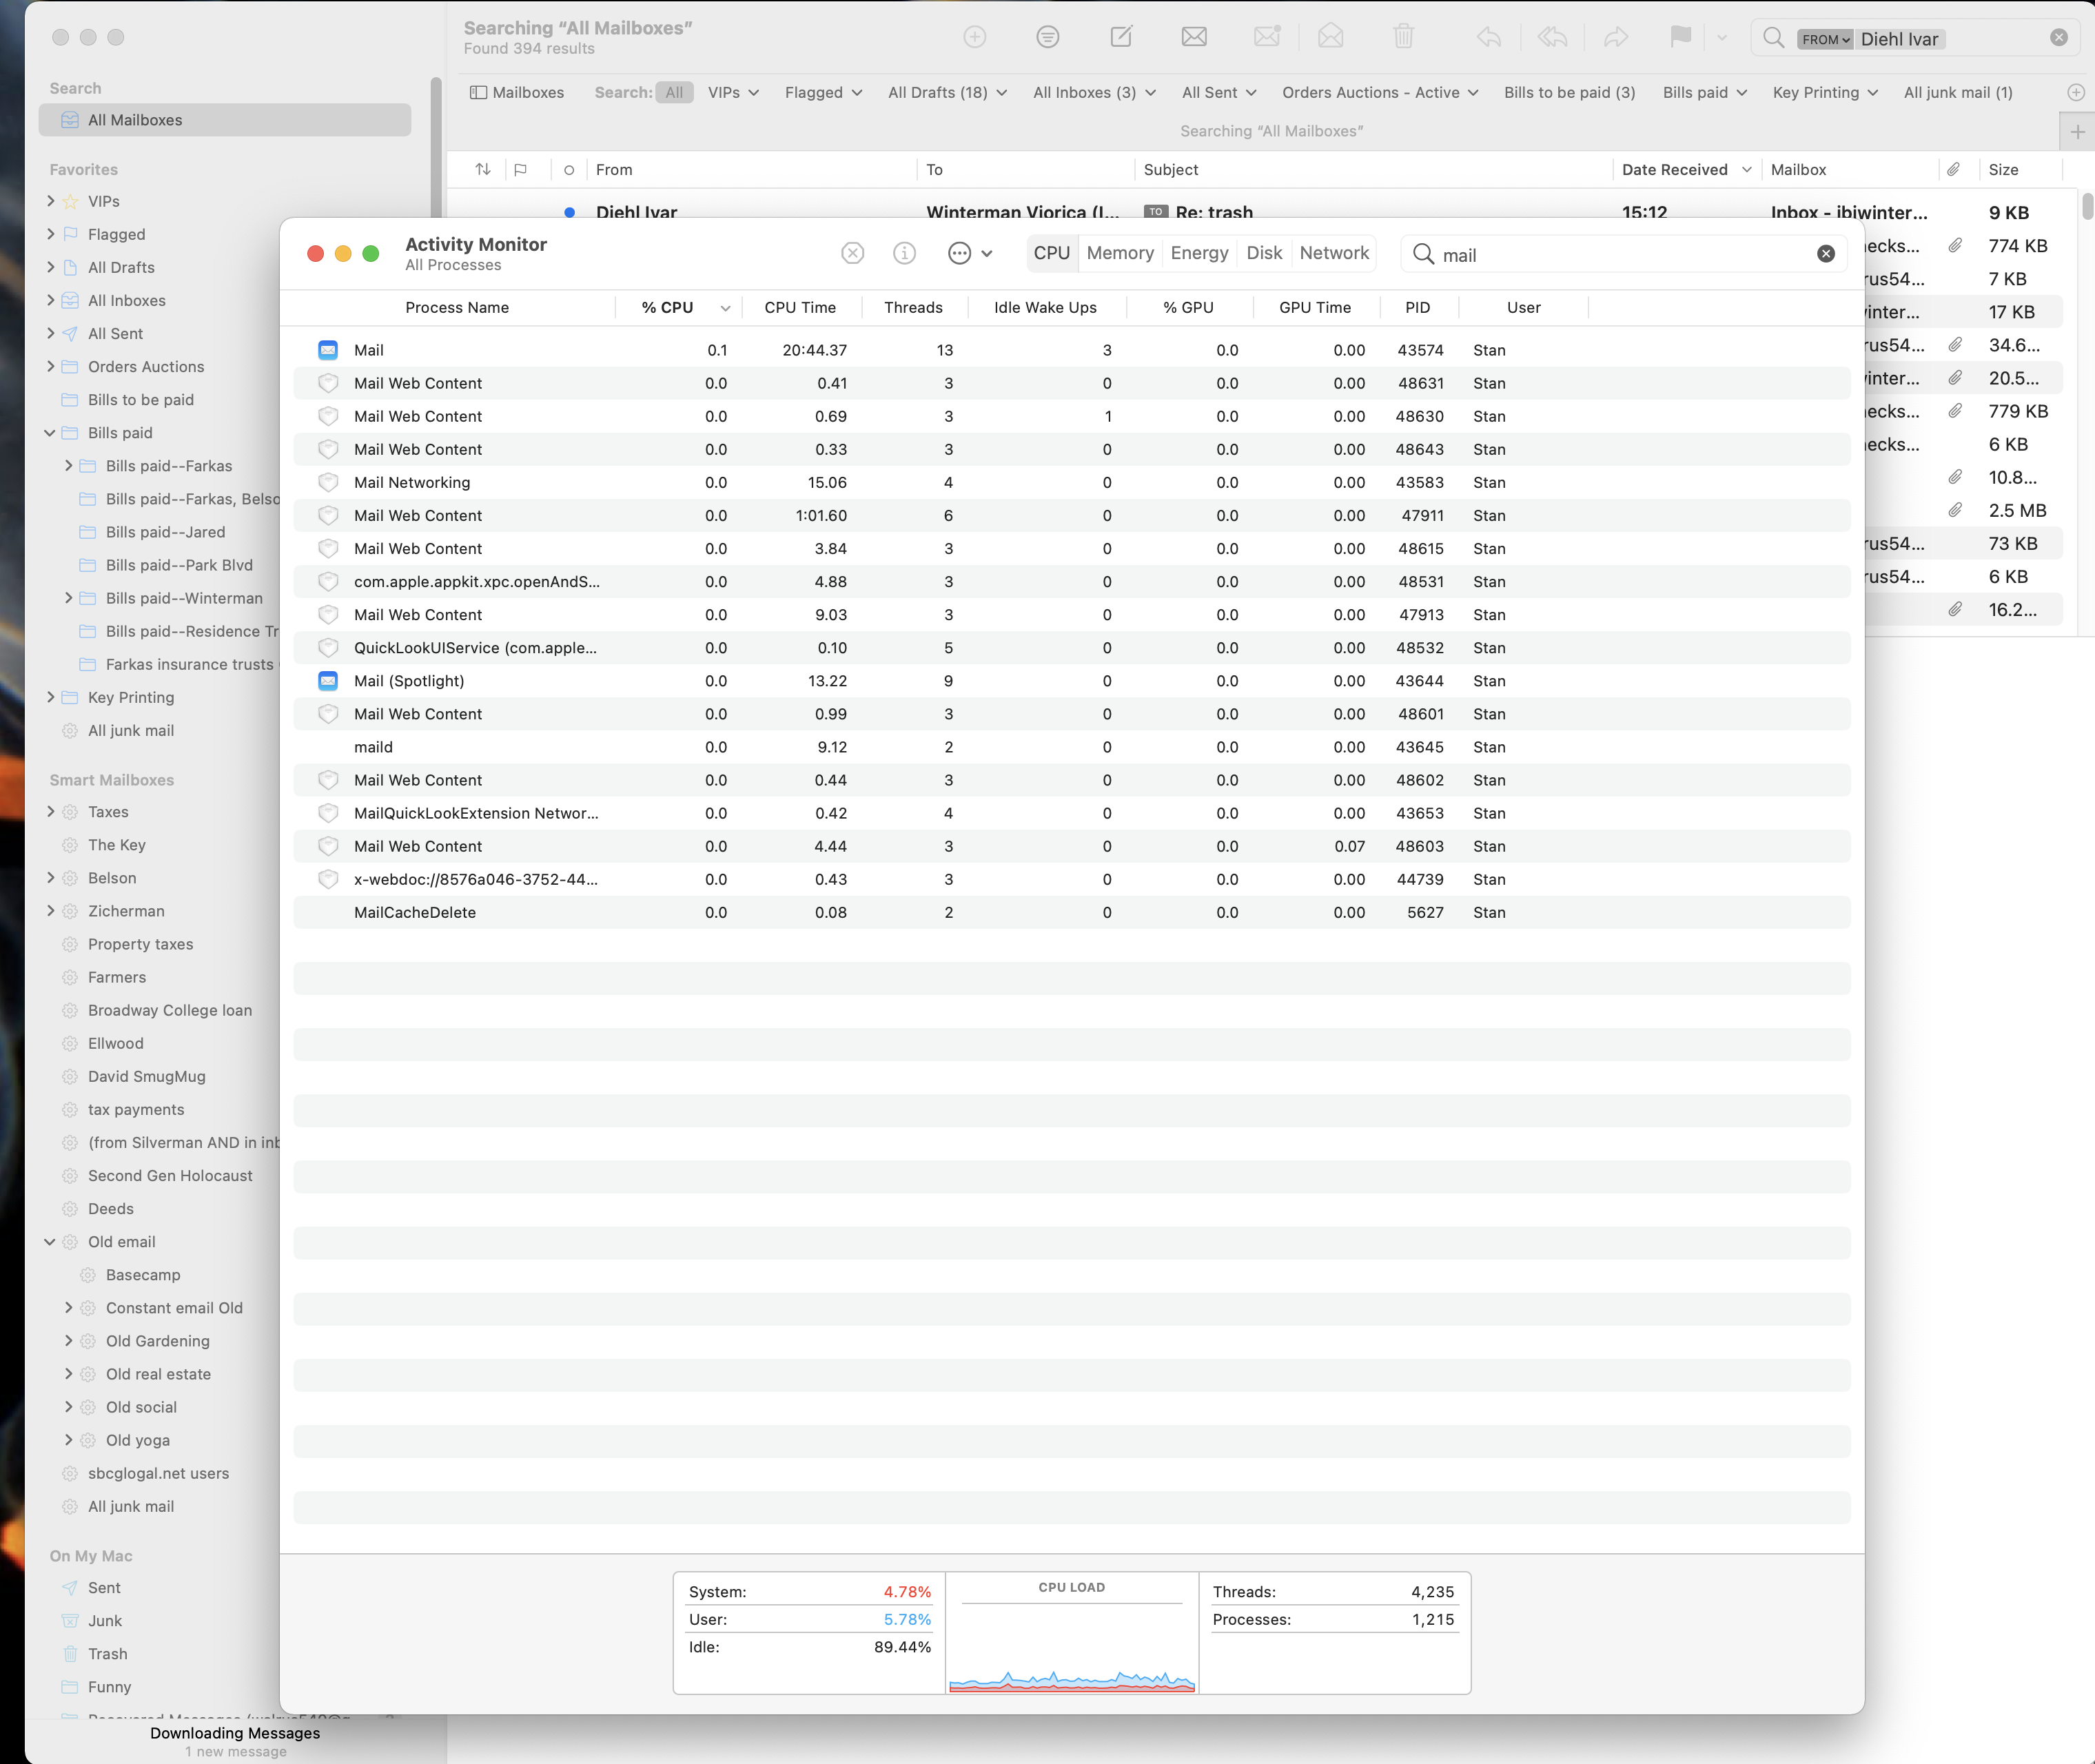Click the process Info icon

(x=904, y=254)
